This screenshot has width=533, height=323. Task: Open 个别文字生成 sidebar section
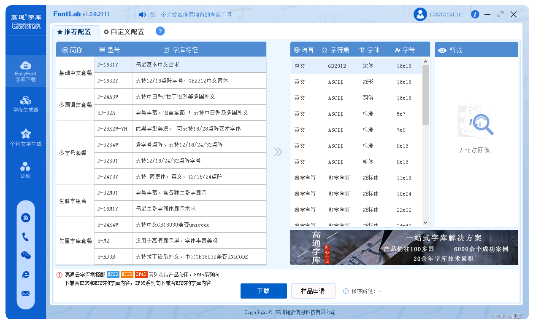coord(26,138)
